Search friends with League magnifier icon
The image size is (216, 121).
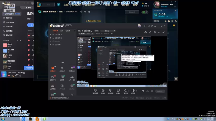176,21
